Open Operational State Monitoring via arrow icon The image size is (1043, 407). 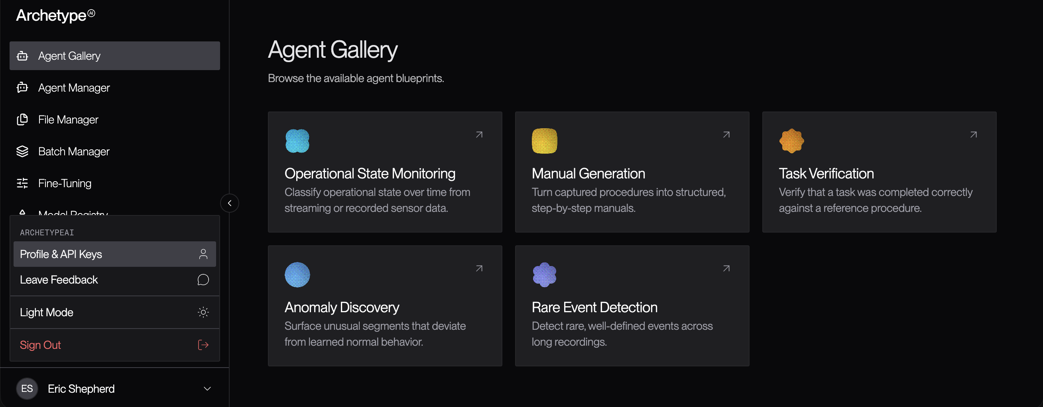coord(479,135)
